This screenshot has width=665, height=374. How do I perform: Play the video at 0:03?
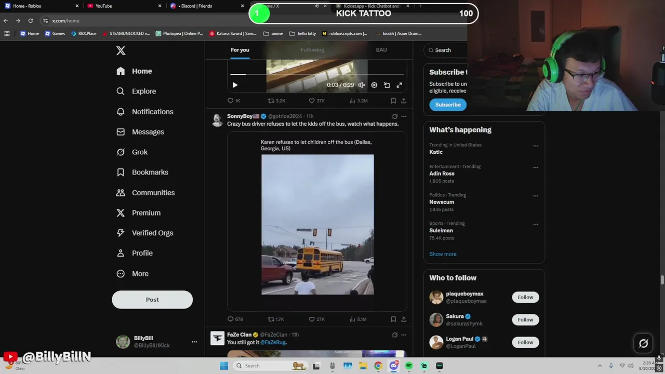(x=235, y=85)
